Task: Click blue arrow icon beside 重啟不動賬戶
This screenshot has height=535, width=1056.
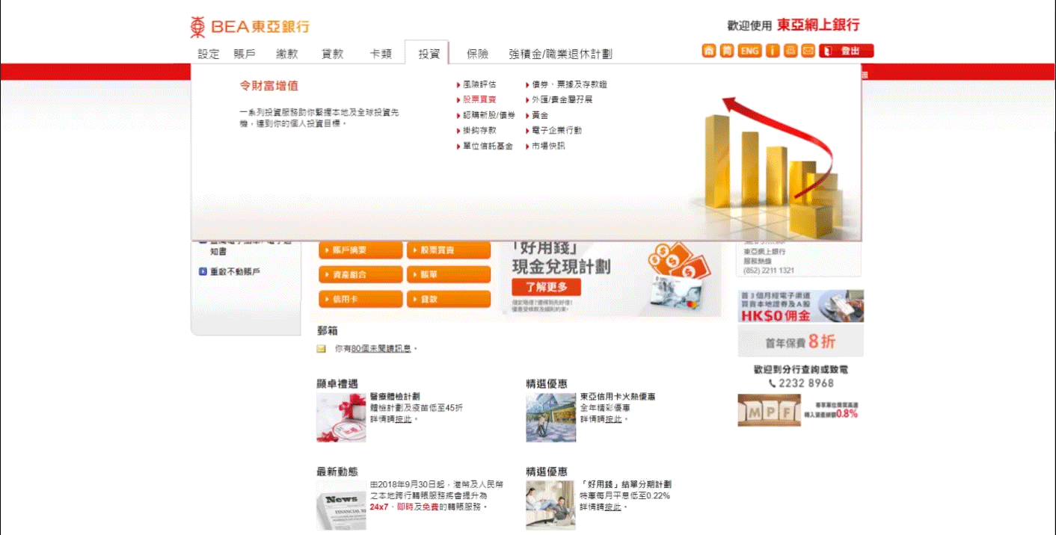Action: coord(203,272)
